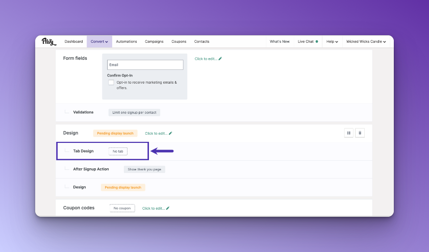Open the Convert dropdown menu
The image size is (429, 252).
pyautogui.click(x=99, y=42)
